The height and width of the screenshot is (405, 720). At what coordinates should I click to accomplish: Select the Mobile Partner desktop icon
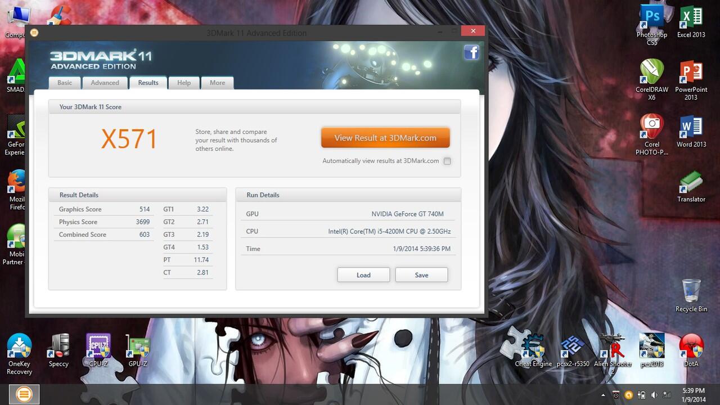16,245
